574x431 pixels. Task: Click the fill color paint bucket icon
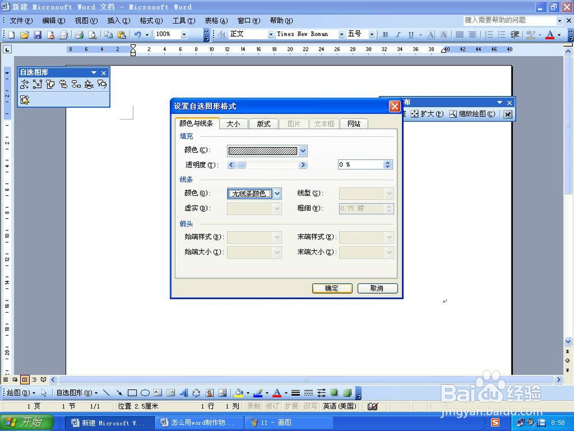[239, 393]
